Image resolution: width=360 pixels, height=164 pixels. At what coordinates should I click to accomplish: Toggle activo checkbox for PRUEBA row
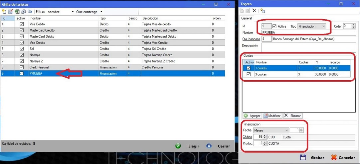click(x=22, y=73)
